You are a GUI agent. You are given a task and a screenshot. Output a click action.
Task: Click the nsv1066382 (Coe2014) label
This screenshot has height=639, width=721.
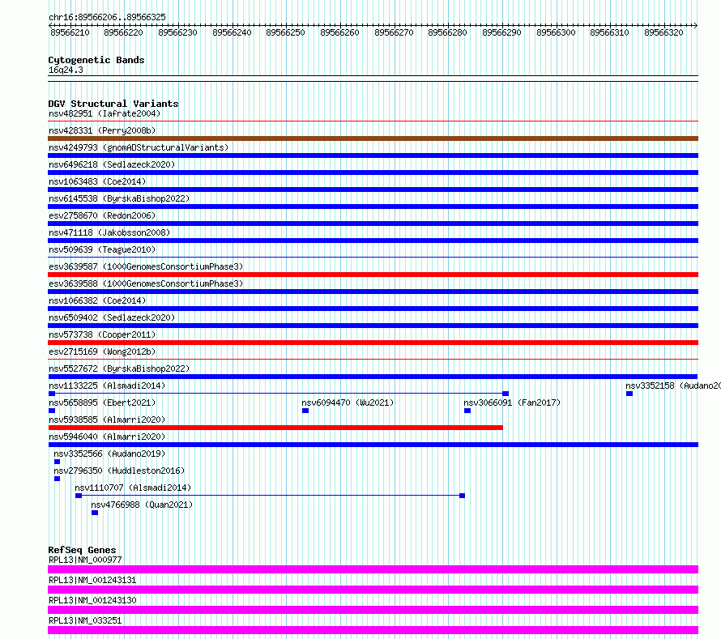[x=97, y=300]
